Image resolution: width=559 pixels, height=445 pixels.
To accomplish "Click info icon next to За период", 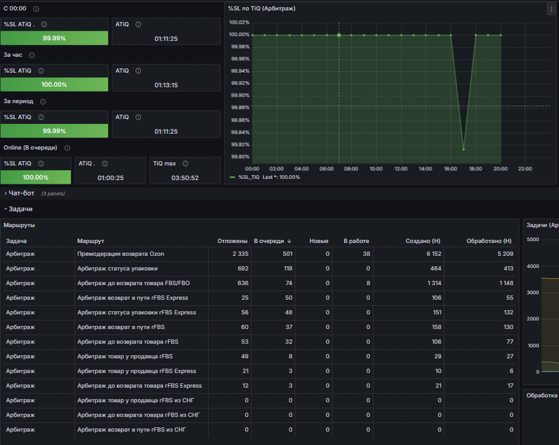I will (x=43, y=101).
